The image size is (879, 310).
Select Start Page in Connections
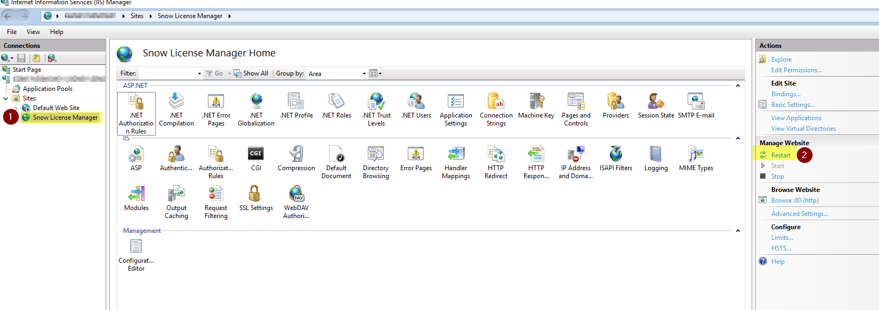[x=27, y=70]
